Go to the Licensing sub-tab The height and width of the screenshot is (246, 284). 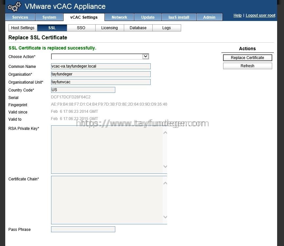click(x=110, y=28)
